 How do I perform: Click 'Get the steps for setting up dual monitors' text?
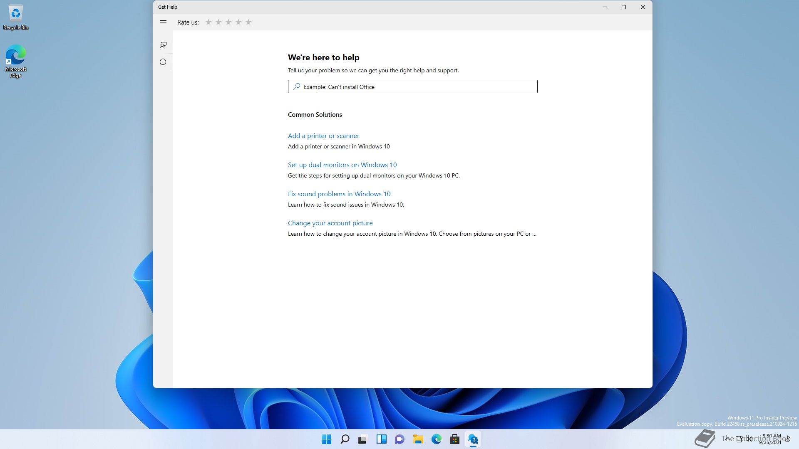374,175
